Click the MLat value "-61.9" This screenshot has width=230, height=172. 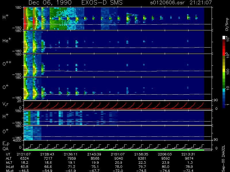[x=71, y=171]
